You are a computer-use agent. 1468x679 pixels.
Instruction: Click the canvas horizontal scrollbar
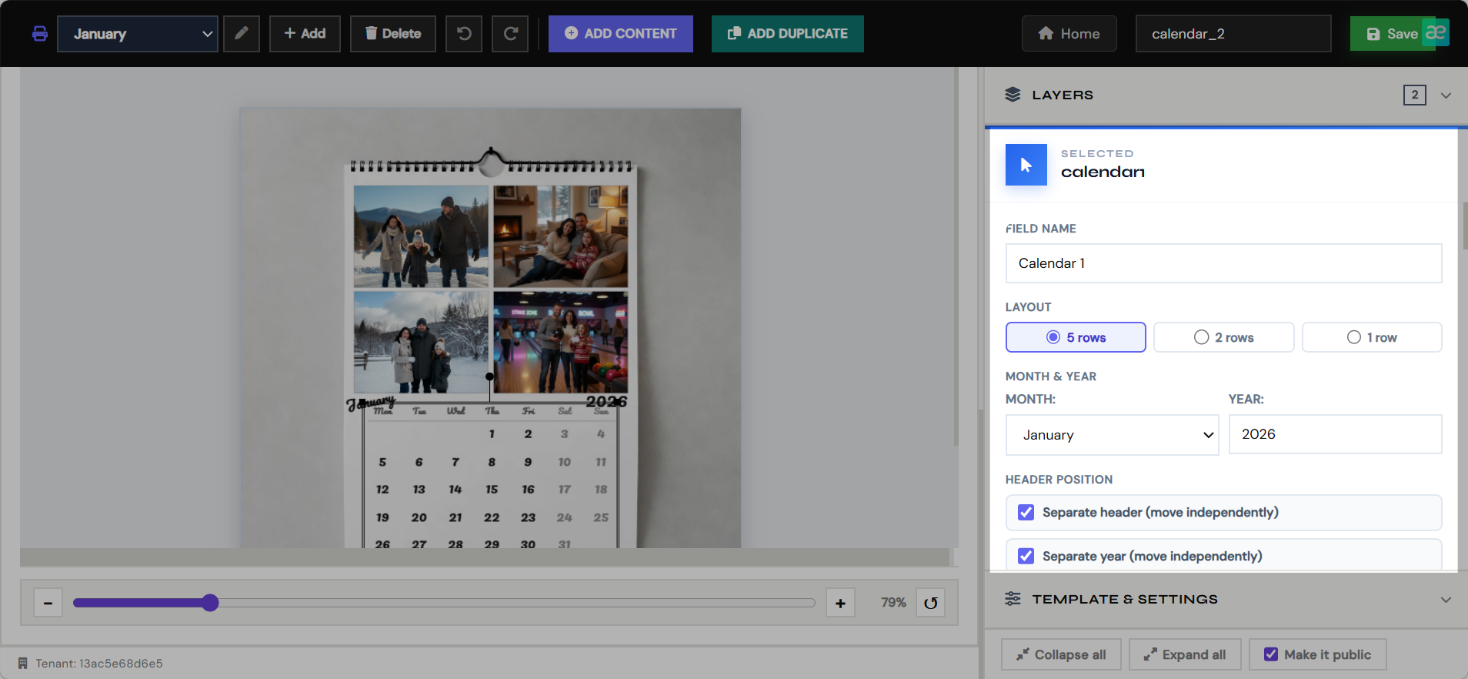pyautogui.click(x=485, y=557)
